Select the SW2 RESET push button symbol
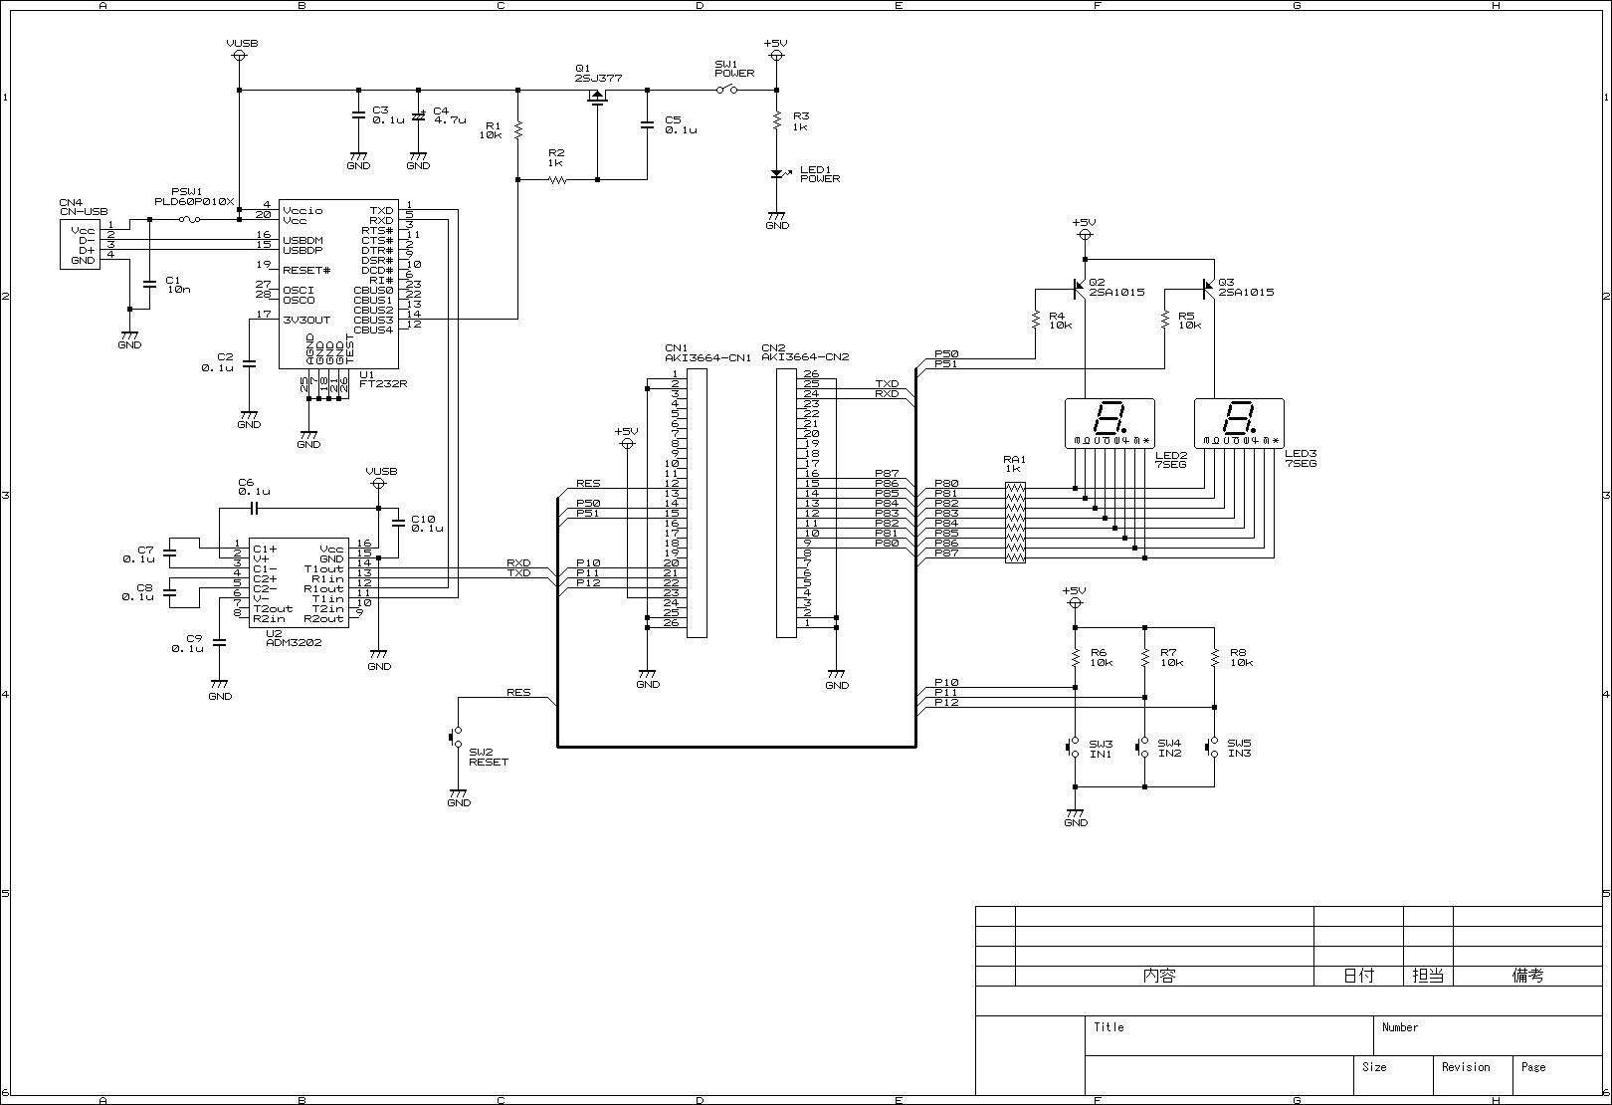1612x1105 pixels. (x=458, y=738)
